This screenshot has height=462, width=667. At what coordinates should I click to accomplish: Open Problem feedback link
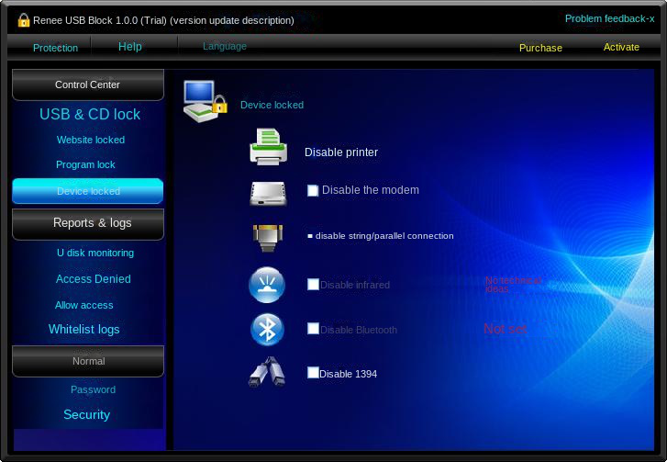coord(609,18)
